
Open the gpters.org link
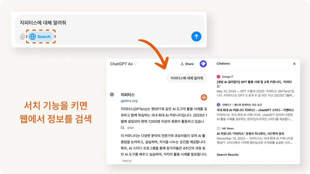(129, 101)
